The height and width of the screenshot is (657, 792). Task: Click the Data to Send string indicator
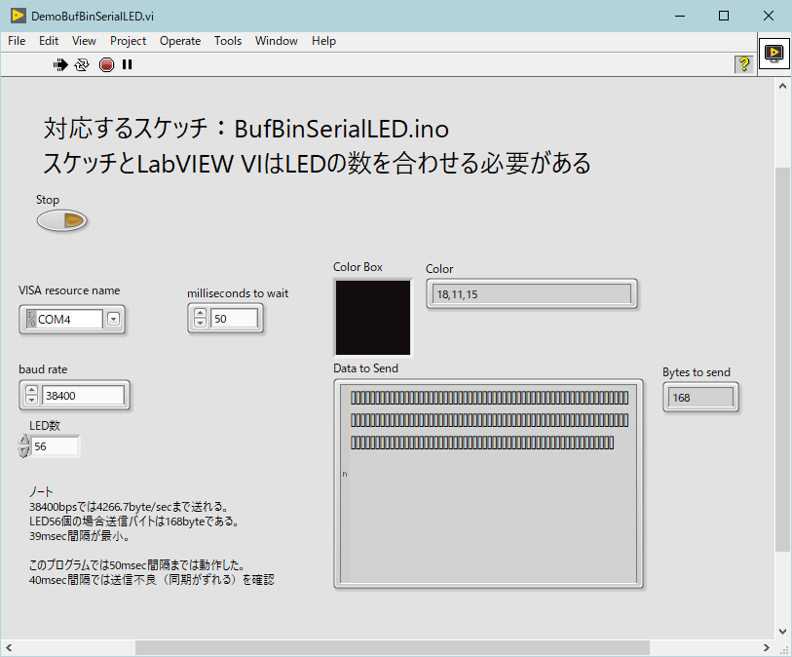[488, 483]
